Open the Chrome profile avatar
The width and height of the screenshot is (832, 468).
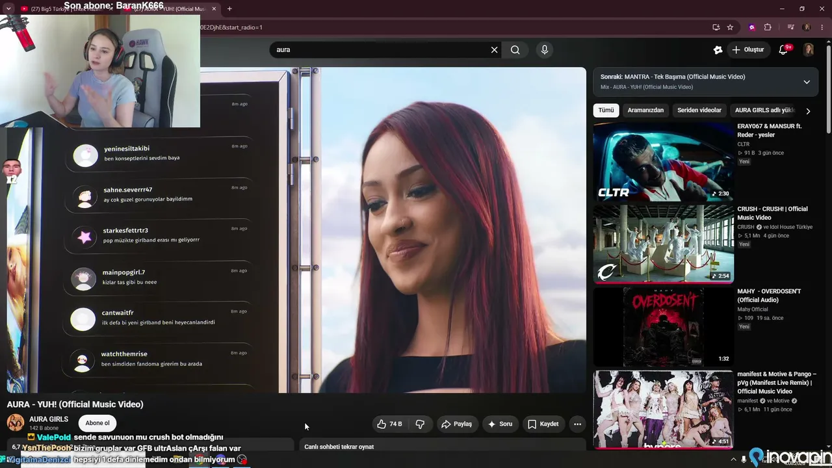(x=807, y=27)
